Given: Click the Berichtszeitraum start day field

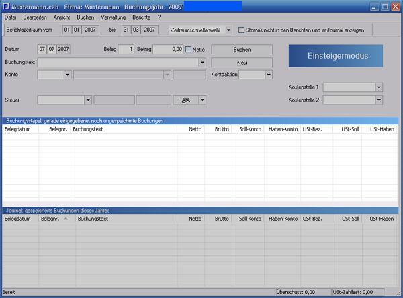Looking at the screenshot, I should pyautogui.click(x=66, y=30).
